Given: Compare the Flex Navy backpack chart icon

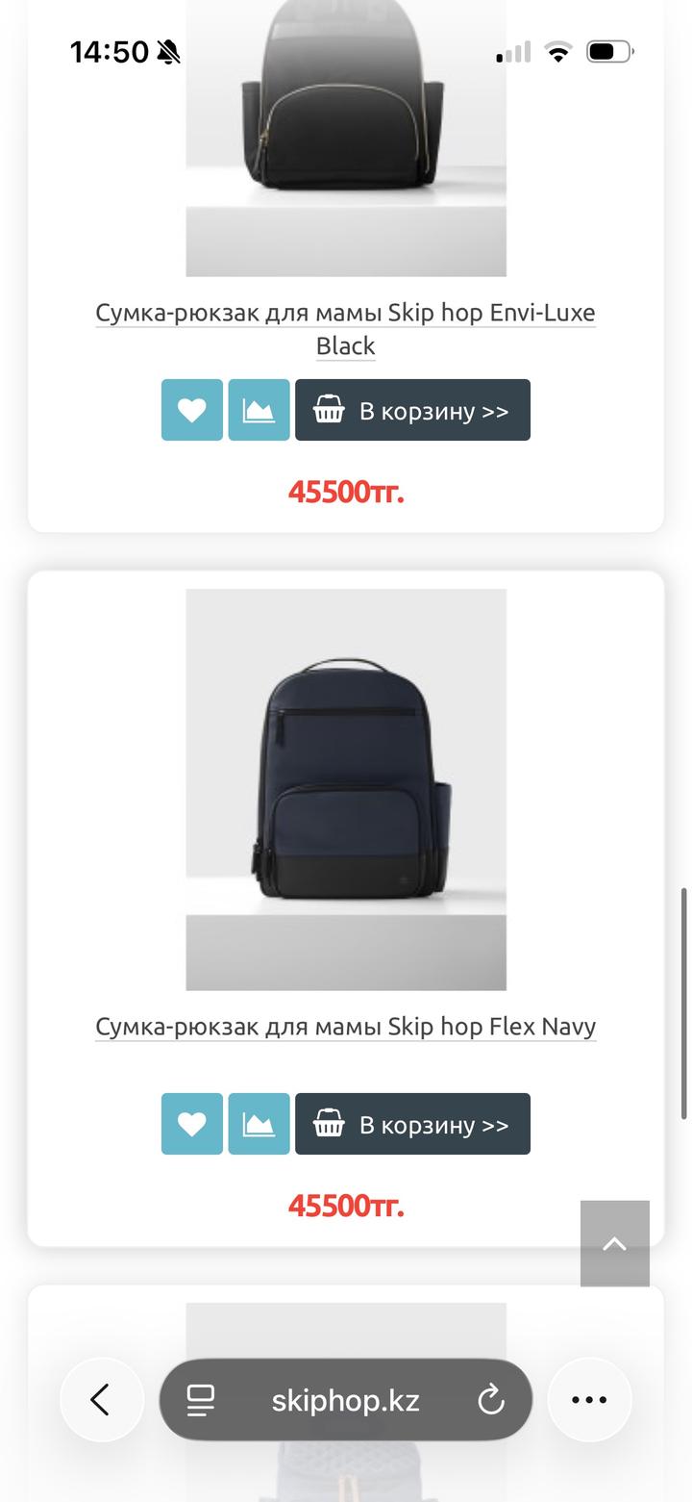Looking at the screenshot, I should click(259, 1124).
